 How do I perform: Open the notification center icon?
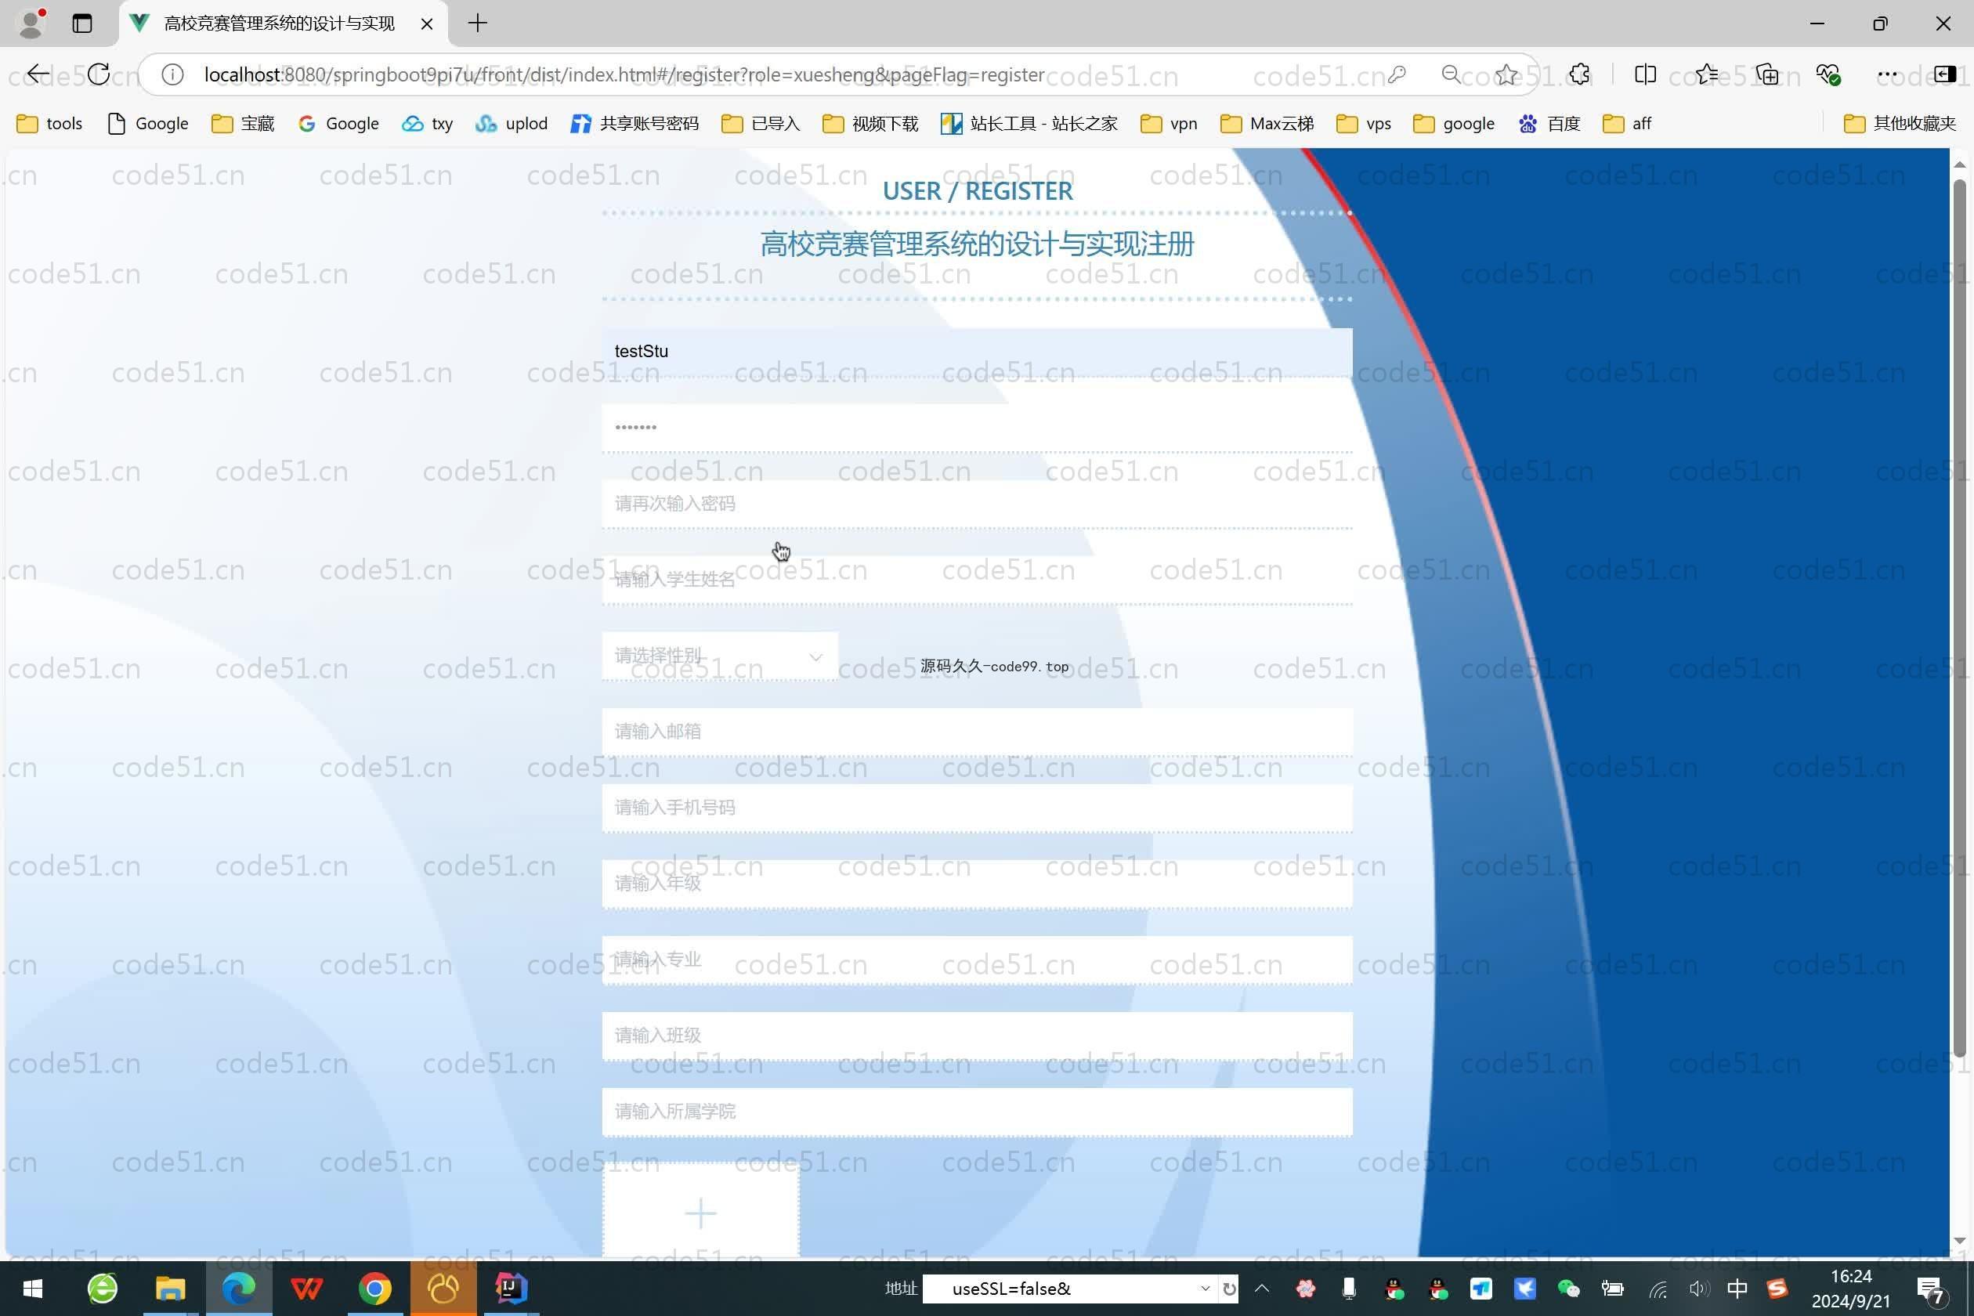(1930, 1290)
